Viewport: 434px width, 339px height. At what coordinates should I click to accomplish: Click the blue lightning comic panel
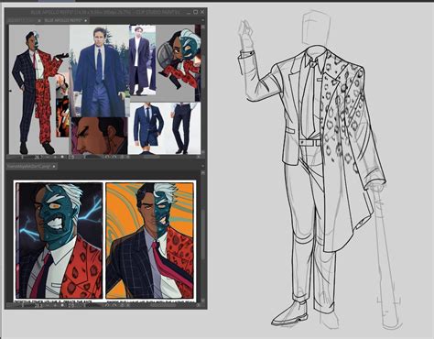(x=59, y=240)
